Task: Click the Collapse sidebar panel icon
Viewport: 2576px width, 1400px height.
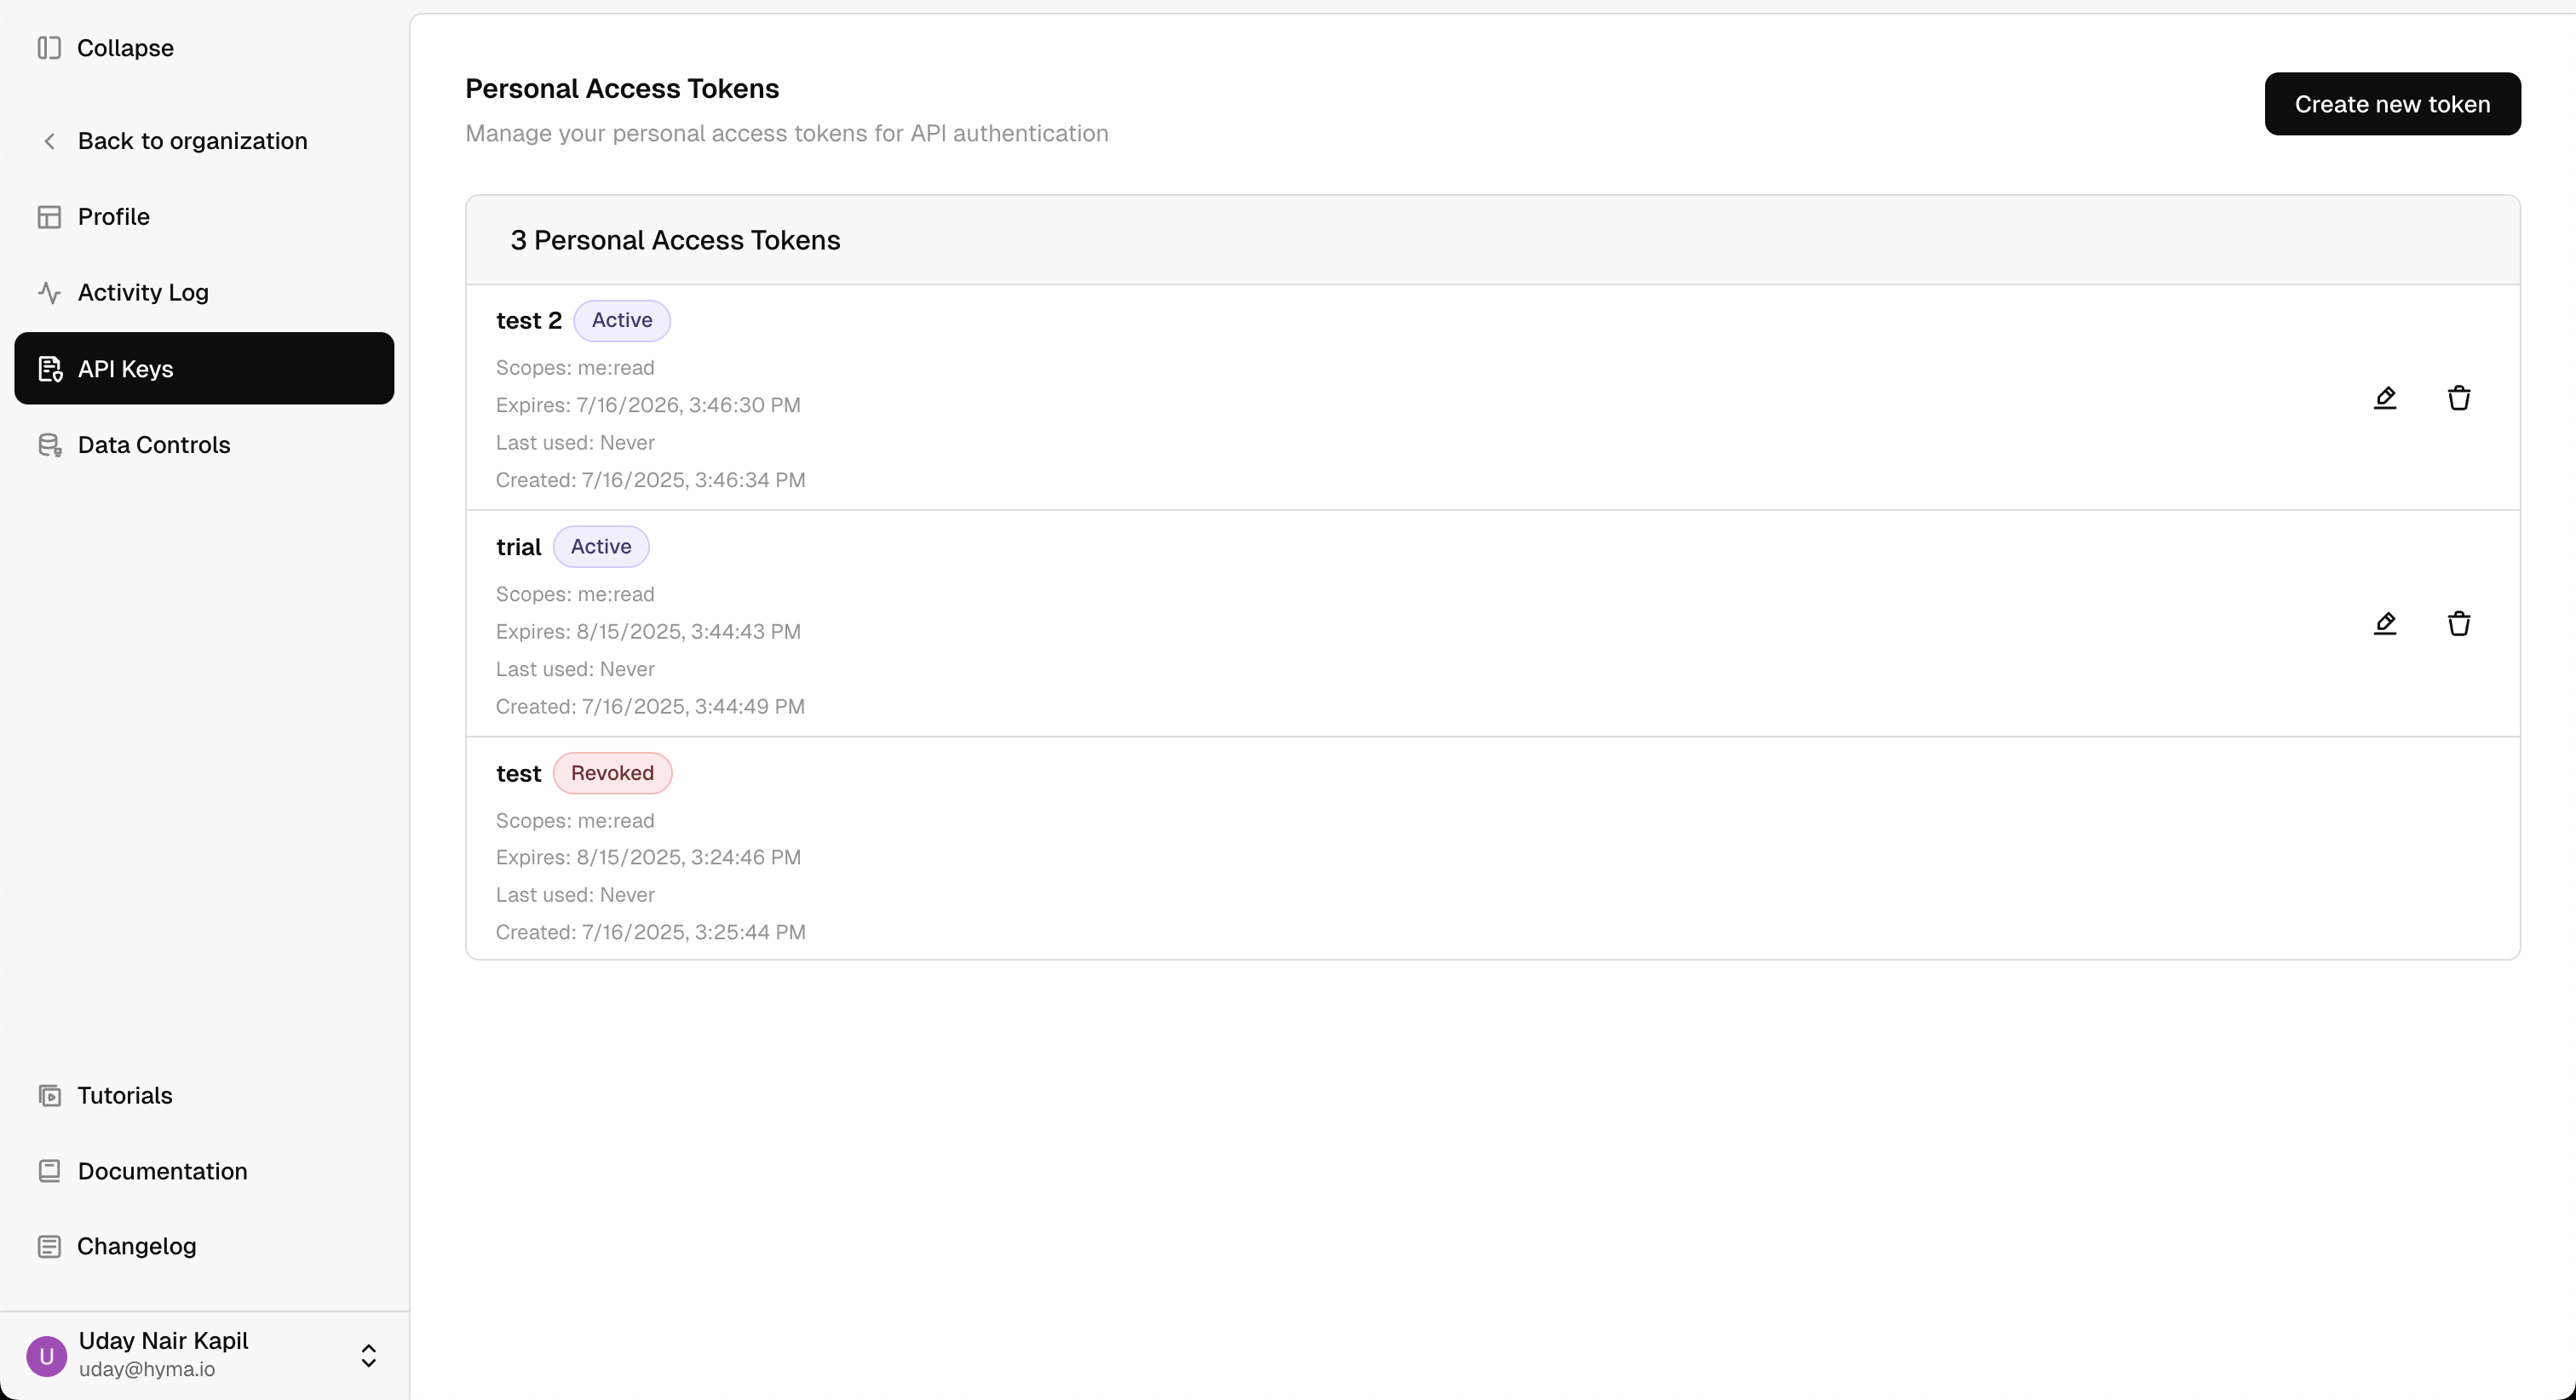Action: coord(49,48)
